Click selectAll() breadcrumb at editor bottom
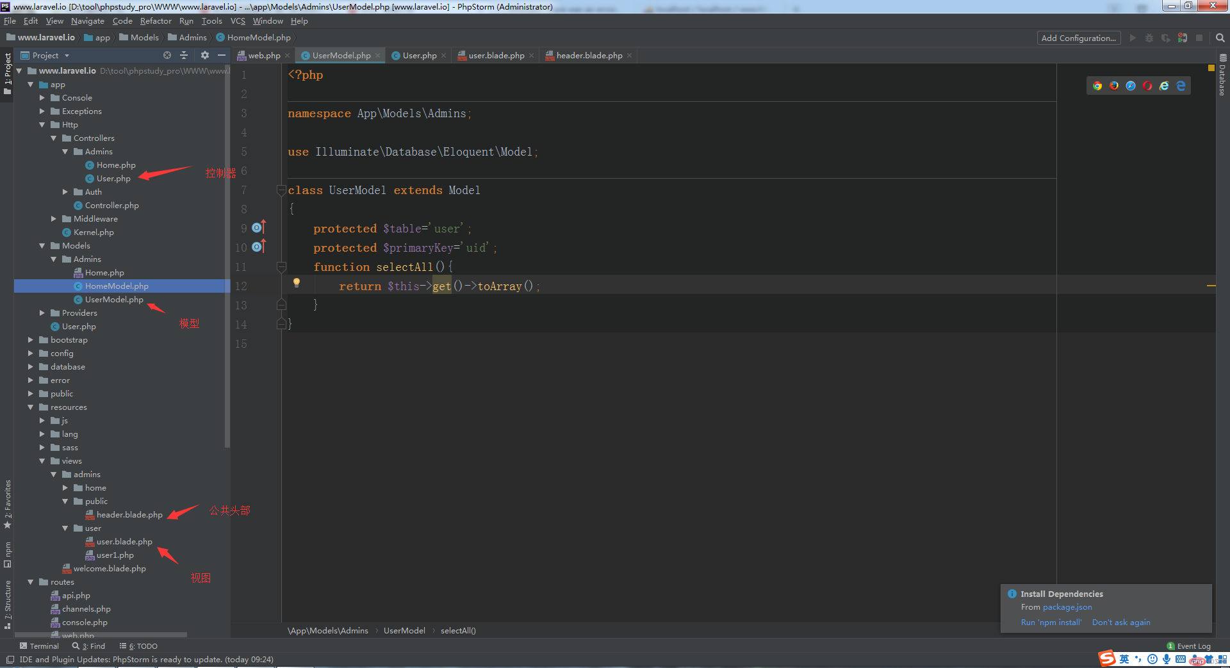 pos(458,631)
